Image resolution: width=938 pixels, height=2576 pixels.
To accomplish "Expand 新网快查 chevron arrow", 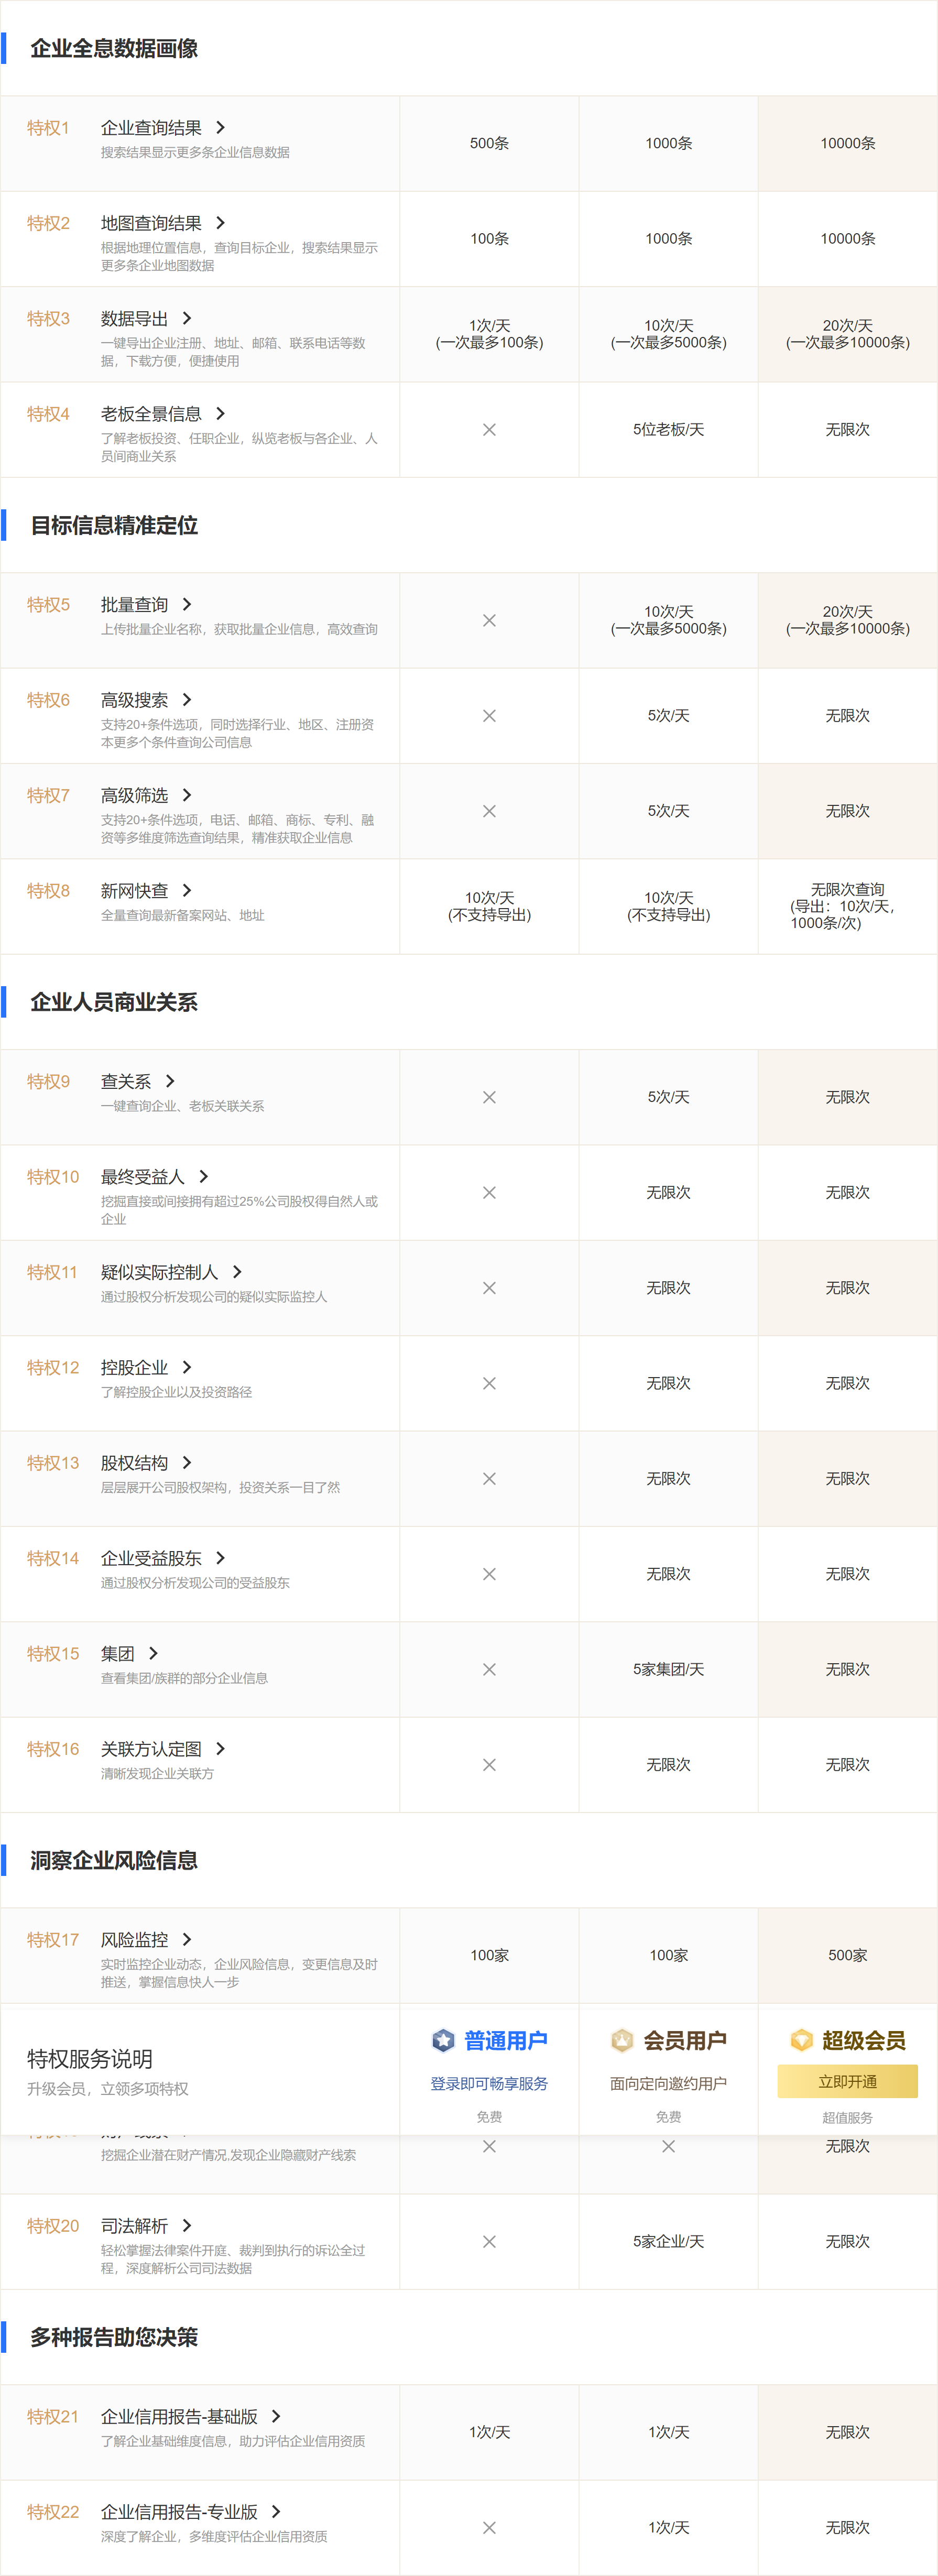I will pos(187,891).
